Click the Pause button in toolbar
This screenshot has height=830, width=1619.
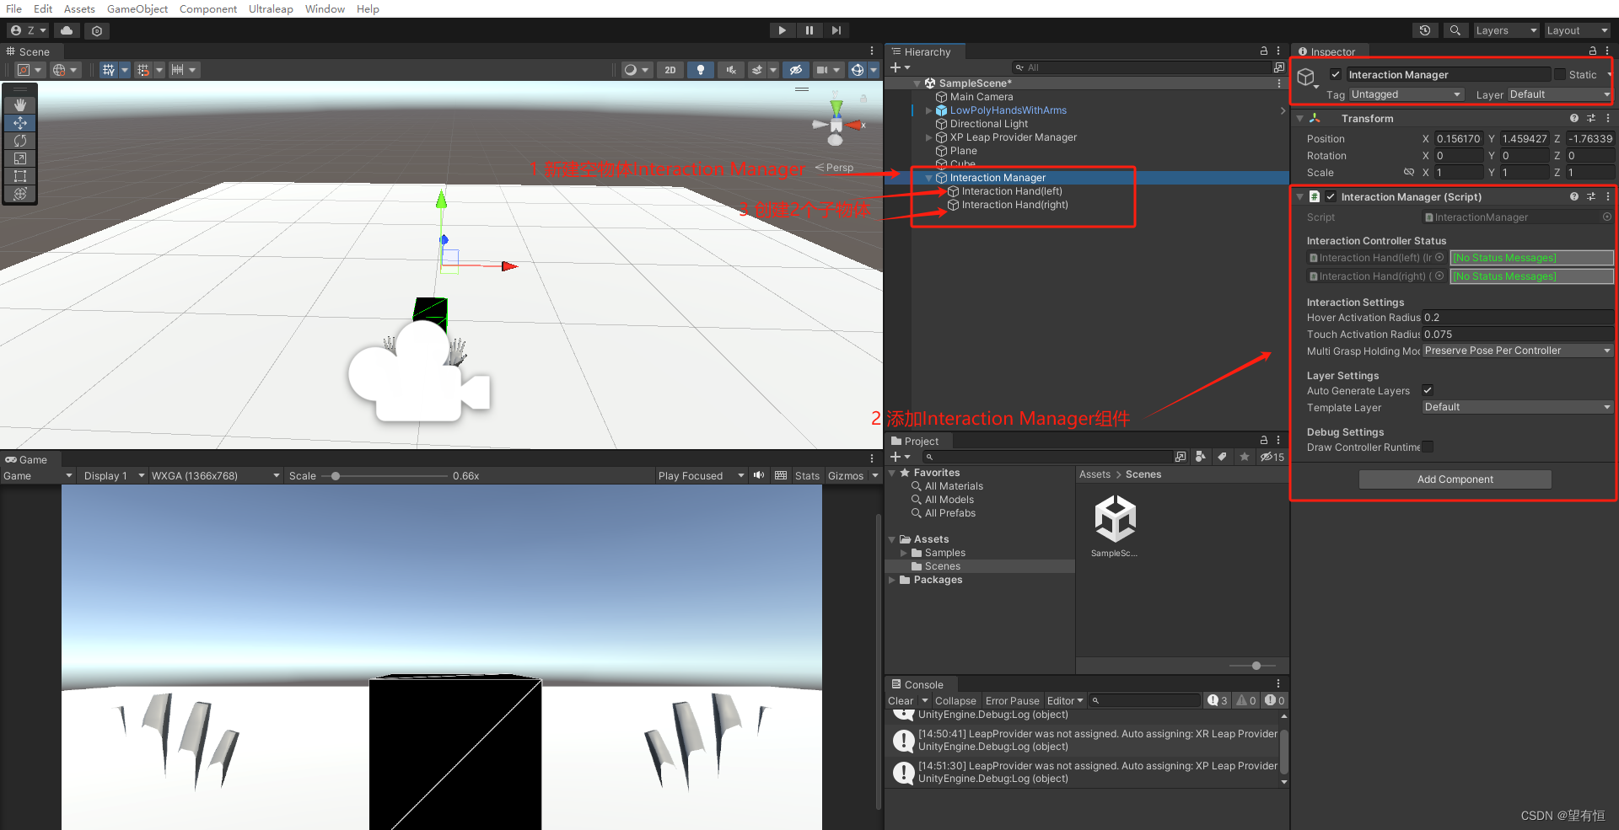809,30
